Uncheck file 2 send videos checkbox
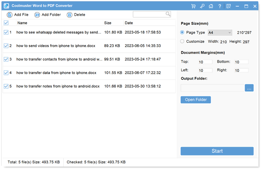The image size is (261, 169). tap(6, 46)
